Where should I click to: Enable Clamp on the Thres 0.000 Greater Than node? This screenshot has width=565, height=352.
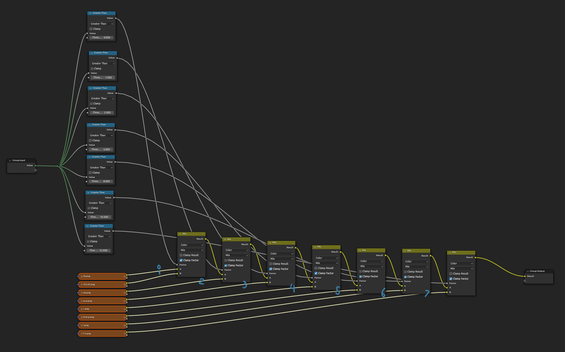(91, 29)
